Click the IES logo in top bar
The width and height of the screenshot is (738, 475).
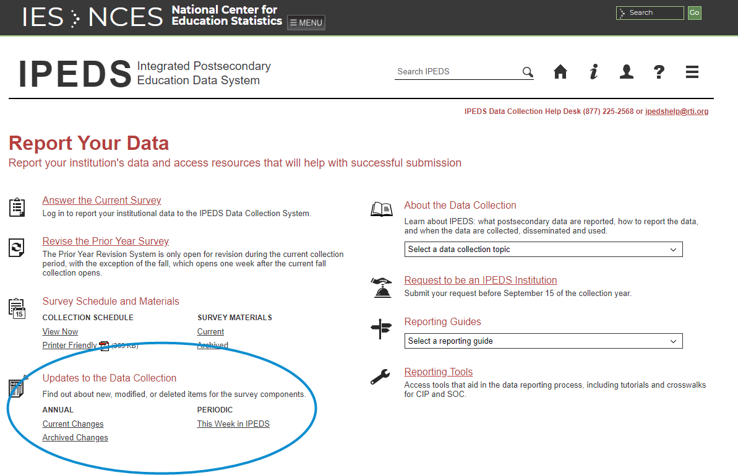point(43,17)
